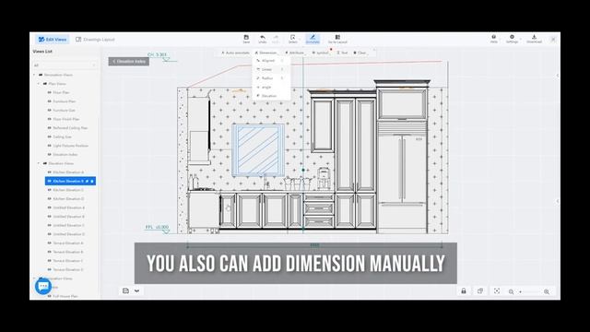The height and width of the screenshot is (332, 590).
Task: Click the Symbol annotation tool
Action: (x=320, y=53)
